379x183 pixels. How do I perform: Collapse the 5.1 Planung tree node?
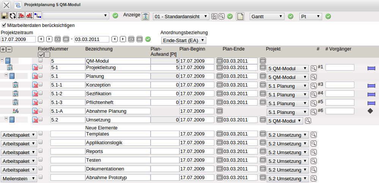(x=6, y=76)
